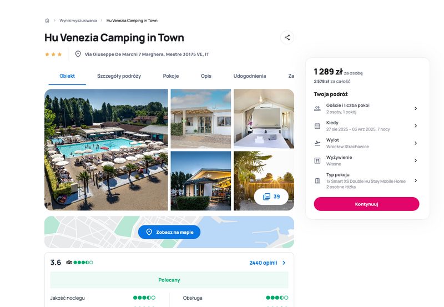Switch to the Pokoje tab
The image size is (444, 307).
pos(171,76)
